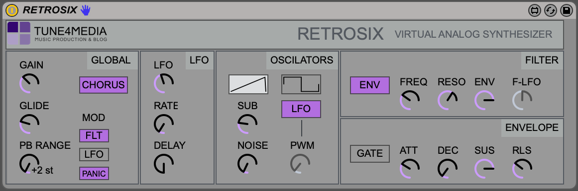The height and width of the screenshot is (191, 578).
Task: Click the PB RANGE knob
Action: (29, 164)
